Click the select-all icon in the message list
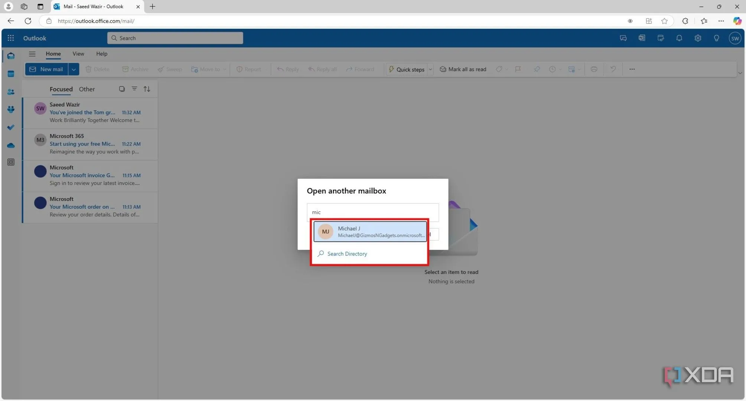 (122, 89)
